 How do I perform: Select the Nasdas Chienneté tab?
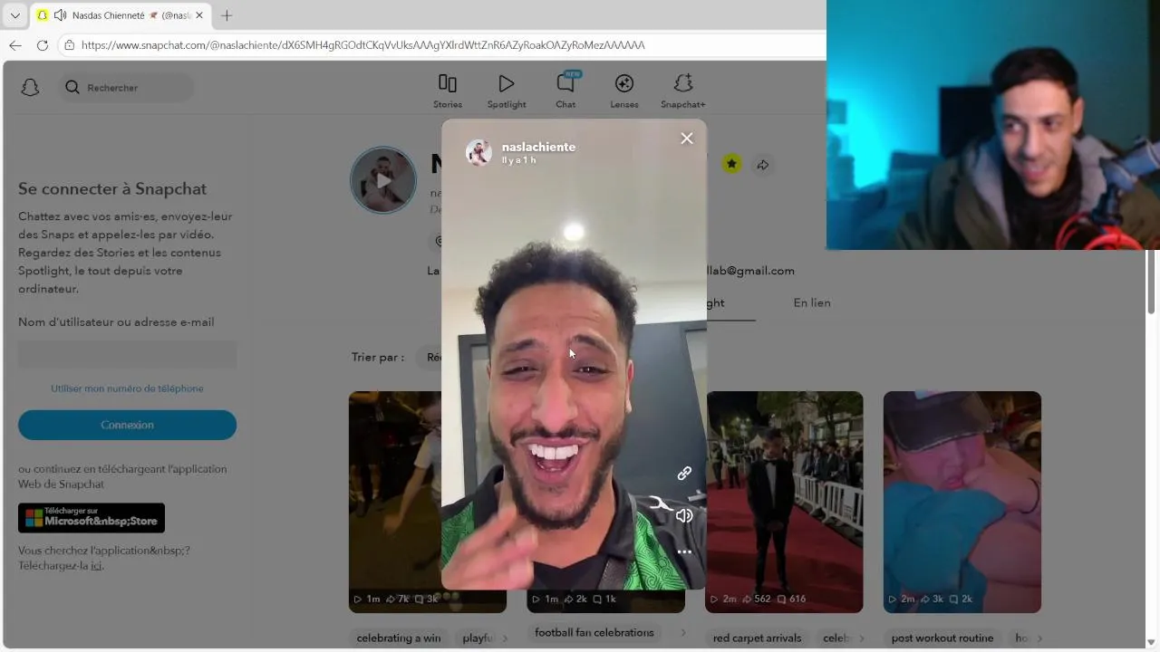pyautogui.click(x=120, y=15)
